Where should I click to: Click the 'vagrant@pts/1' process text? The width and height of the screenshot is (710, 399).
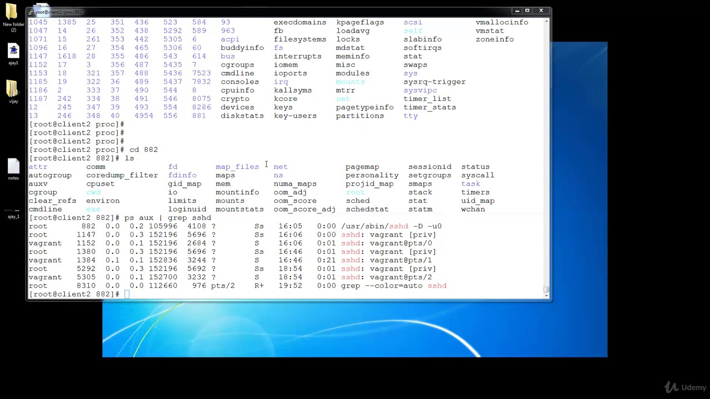click(x=401, y=260)
